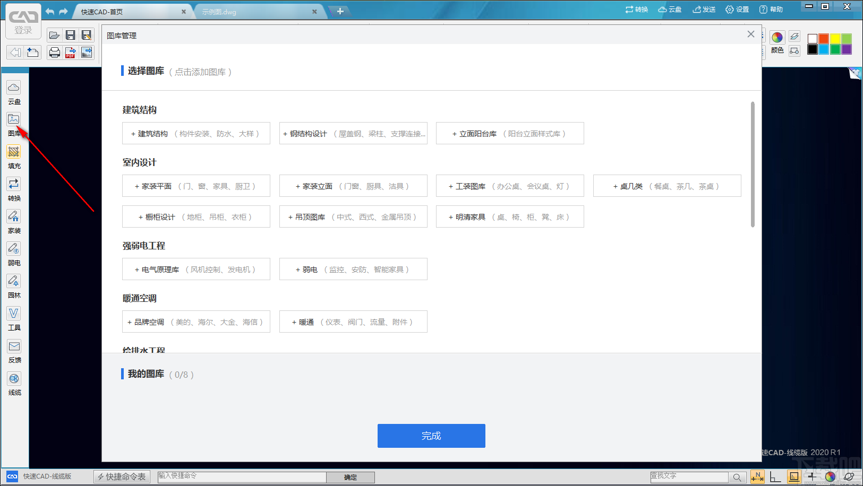Add the 建筑结构 library
This screenshot has height=486, width=863.
pyautogui.click(x=196, y=133)
